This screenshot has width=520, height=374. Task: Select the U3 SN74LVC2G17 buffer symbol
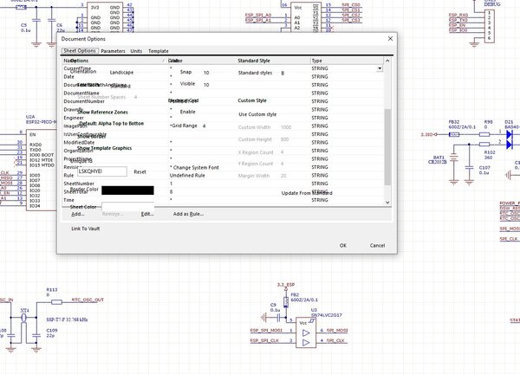coord(306,332)
